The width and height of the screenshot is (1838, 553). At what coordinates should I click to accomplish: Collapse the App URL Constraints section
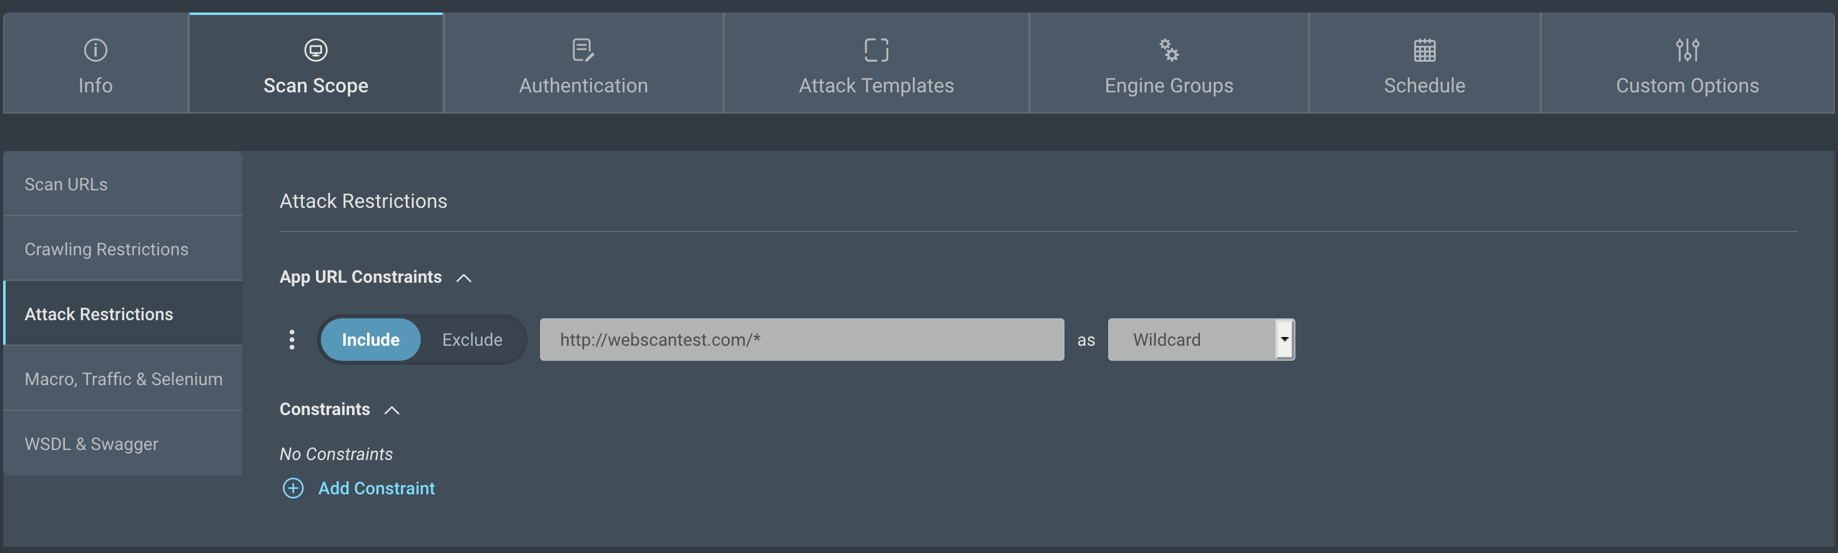[464, 278]
